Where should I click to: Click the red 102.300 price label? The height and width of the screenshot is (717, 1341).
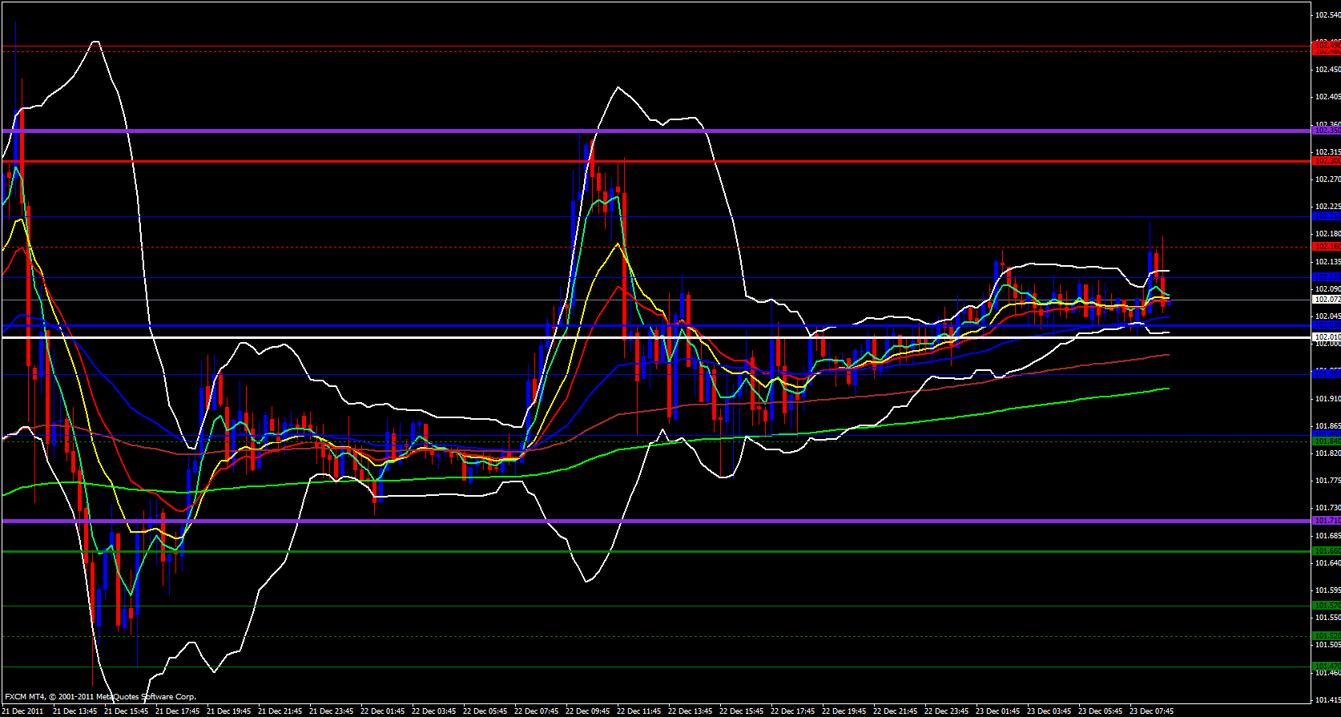1327,161
